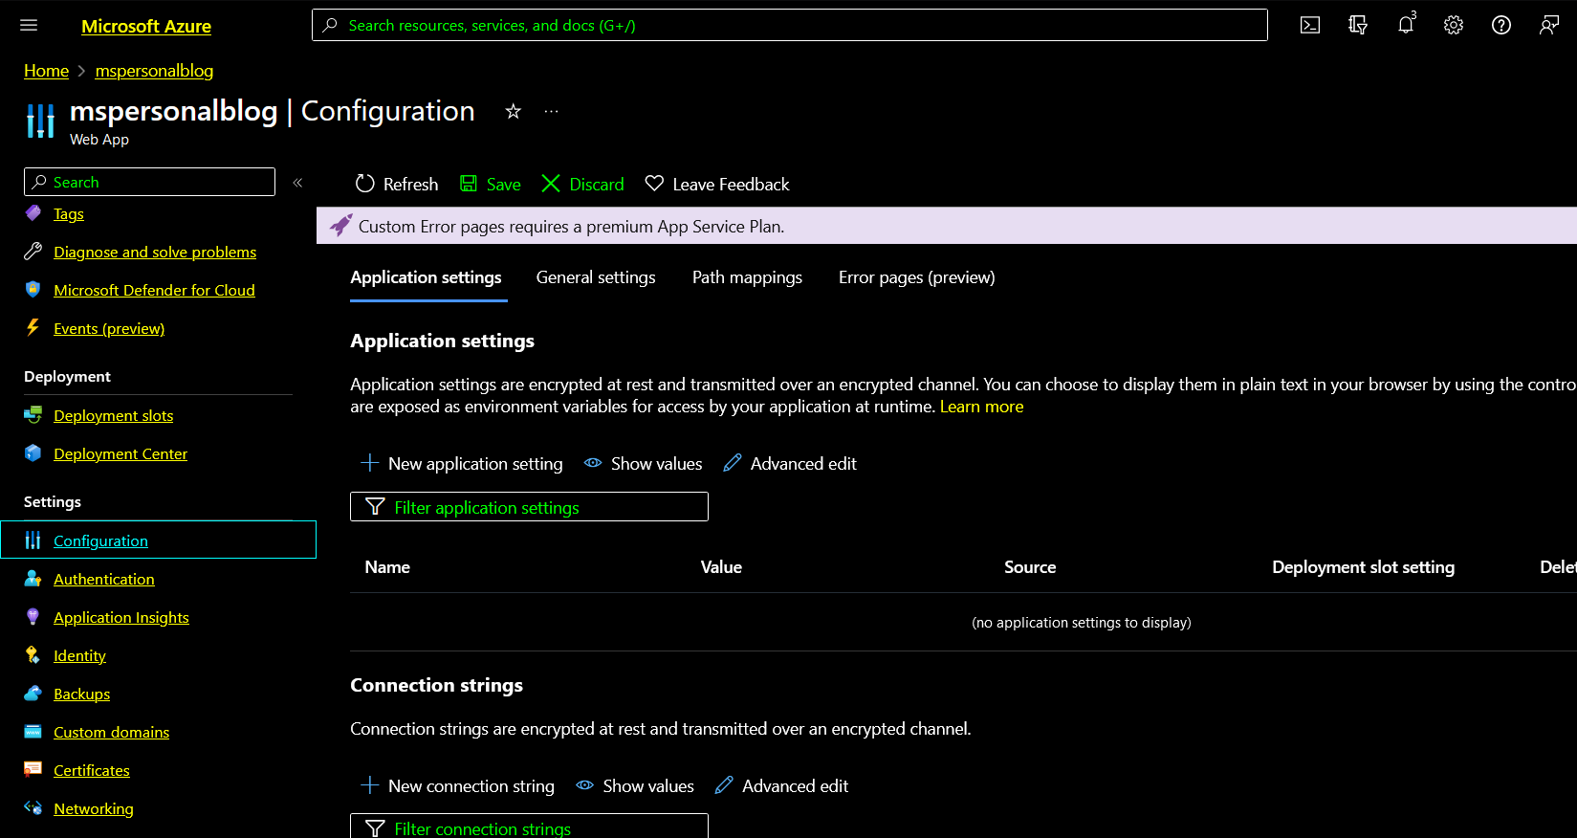Screen dimensions: 1577x838
Task: Toggle Show values for application settings
Action: pos(644,463)
